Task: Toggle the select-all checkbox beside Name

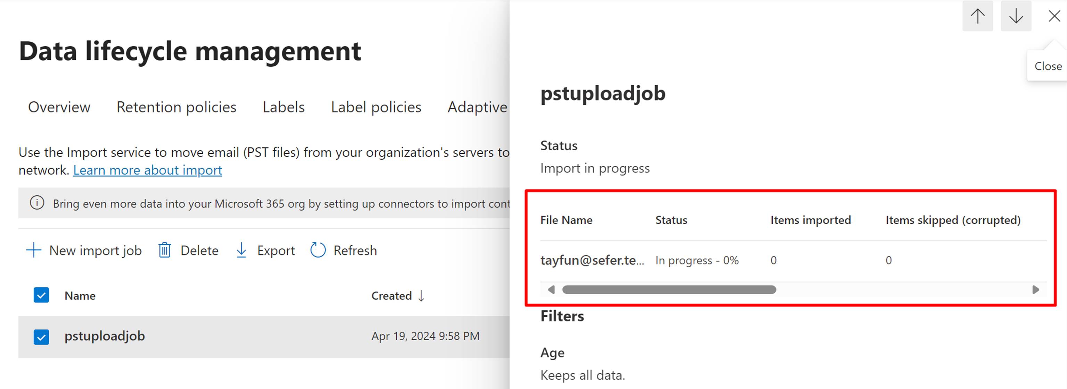Action: (x=41, y=295)
